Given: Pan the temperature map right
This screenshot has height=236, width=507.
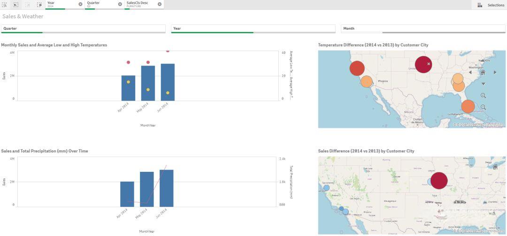Looking at the screenshot, I should pos(495,73).
